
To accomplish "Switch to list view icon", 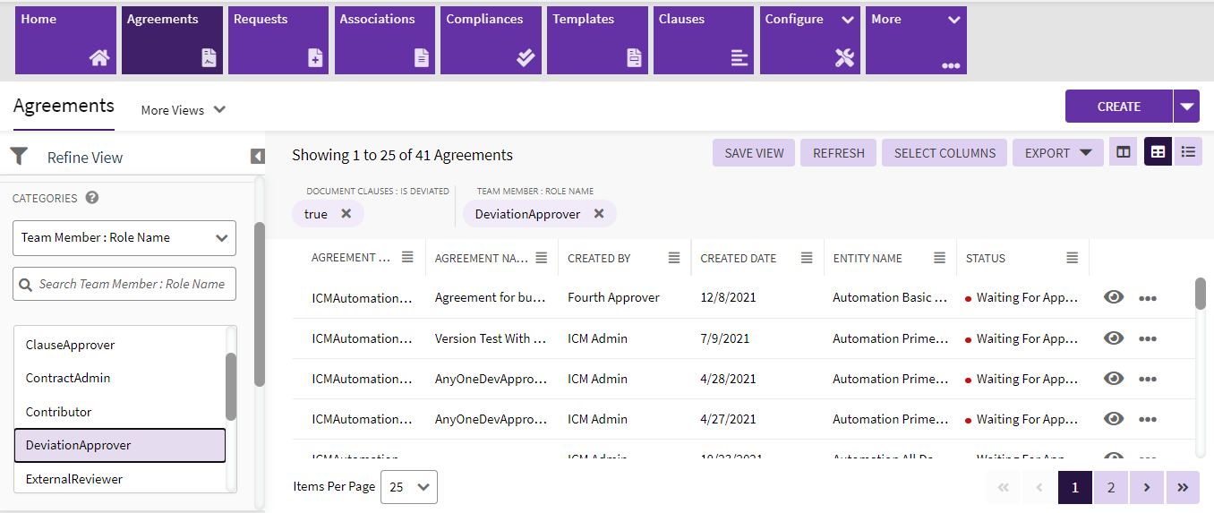I will tap(1188, 152).
